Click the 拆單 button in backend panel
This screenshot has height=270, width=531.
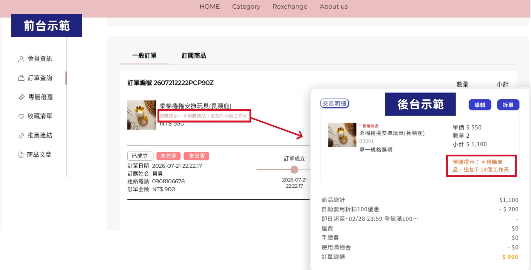click(508, 105)
